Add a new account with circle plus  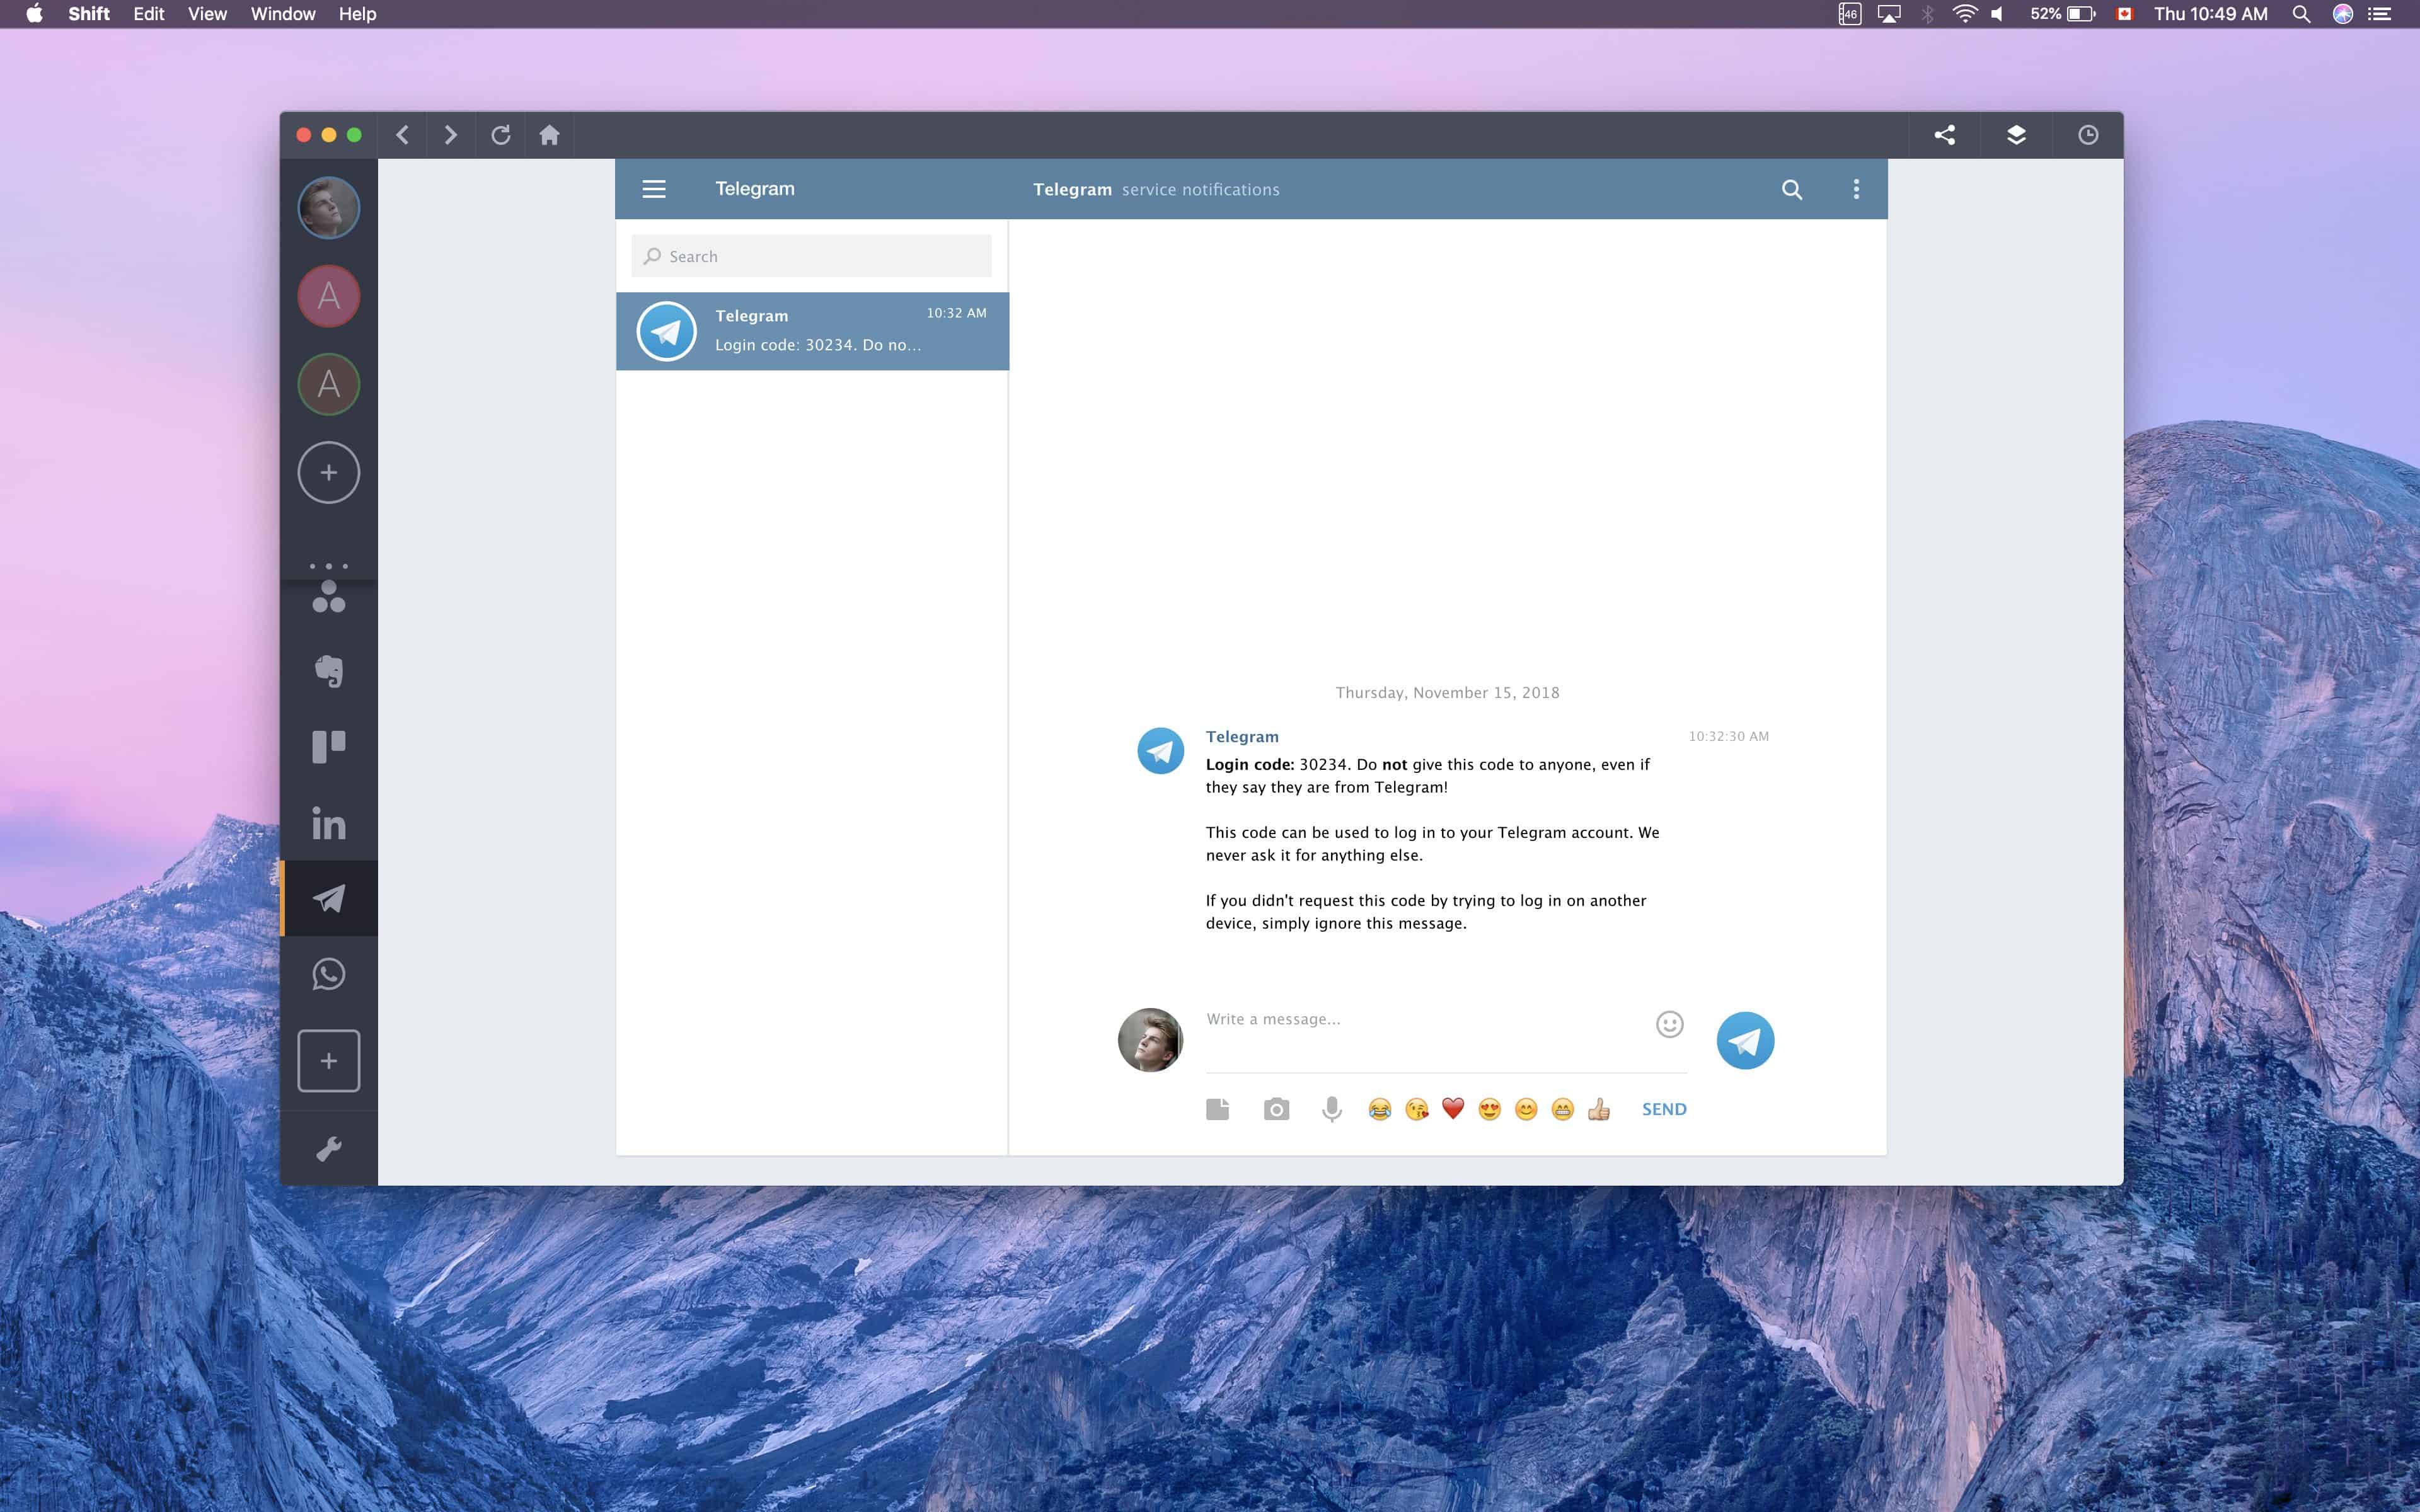[x=329, y=472]
